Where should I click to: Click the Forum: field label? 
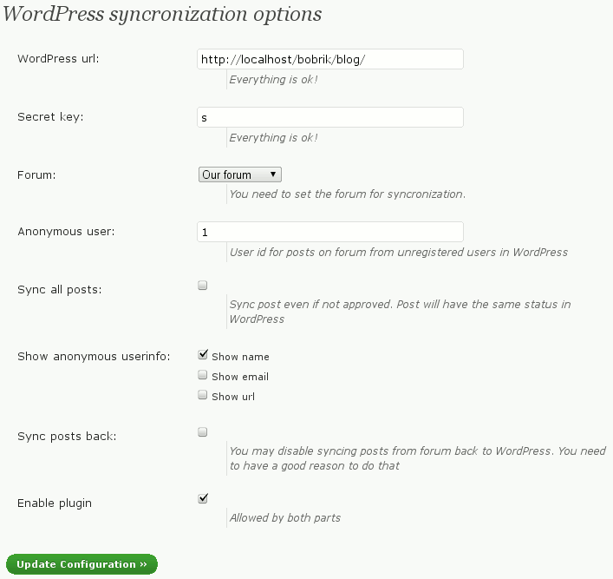[x=36, y=174]
